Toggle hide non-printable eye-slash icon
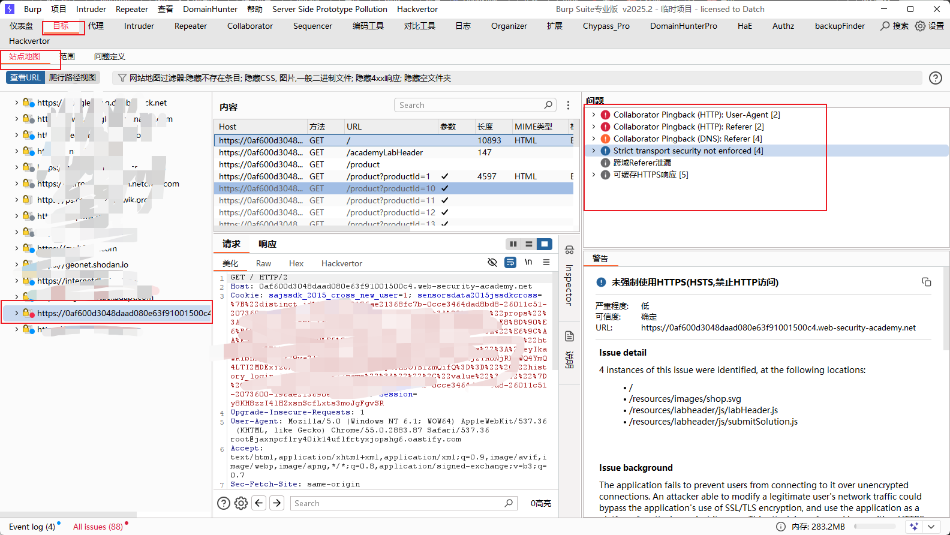The height and width of the screenshot is (535, 950). point(492,262)
